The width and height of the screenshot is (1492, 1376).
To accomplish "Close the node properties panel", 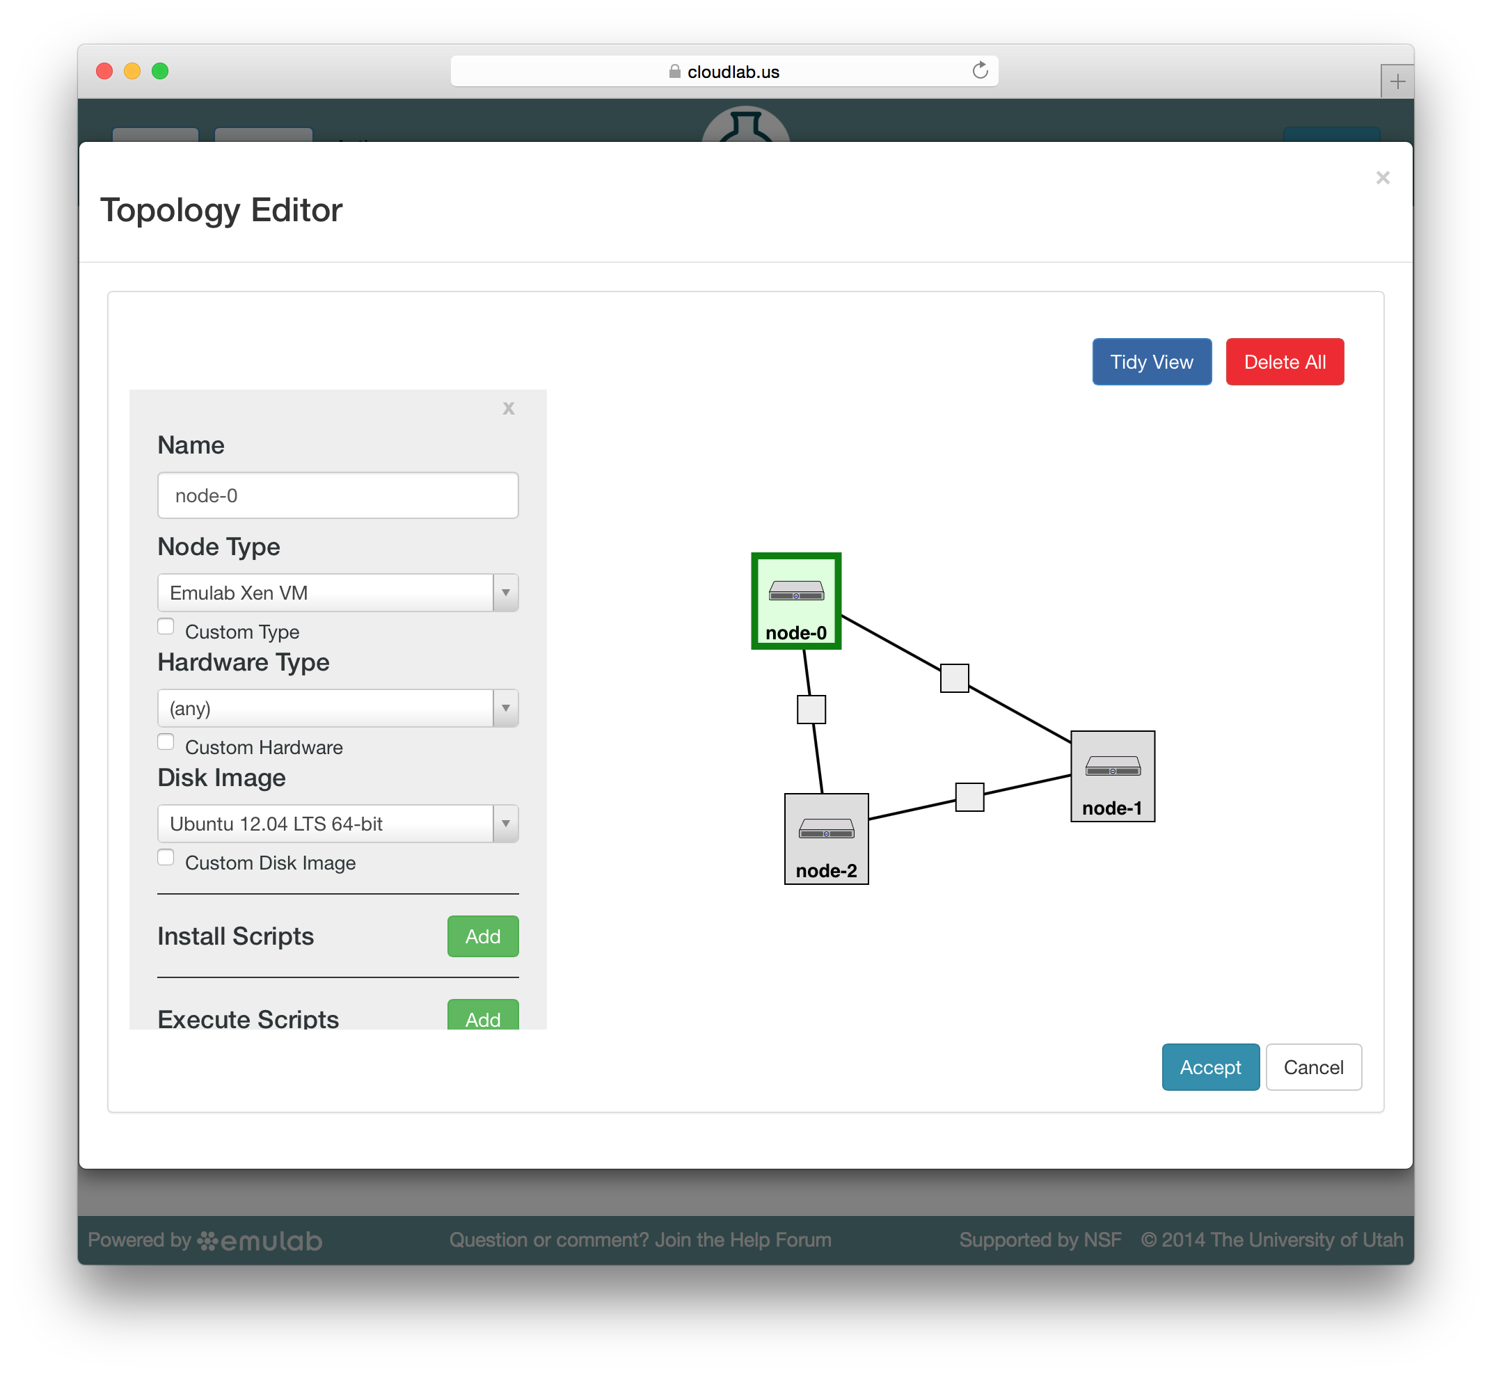I will click(x=509, y=408).
